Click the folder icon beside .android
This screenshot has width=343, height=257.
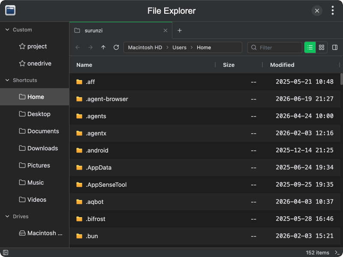point(79,150)
